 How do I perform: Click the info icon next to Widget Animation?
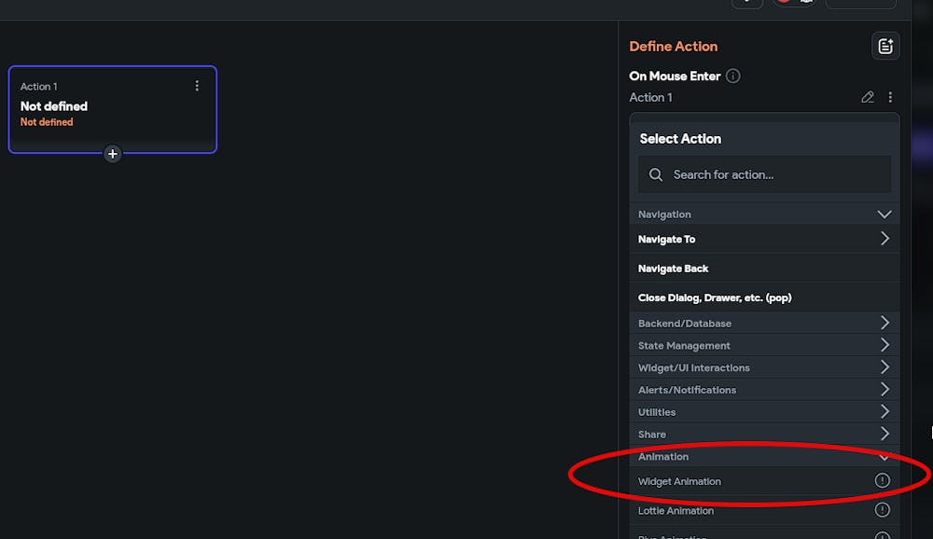tap(883, 480)
